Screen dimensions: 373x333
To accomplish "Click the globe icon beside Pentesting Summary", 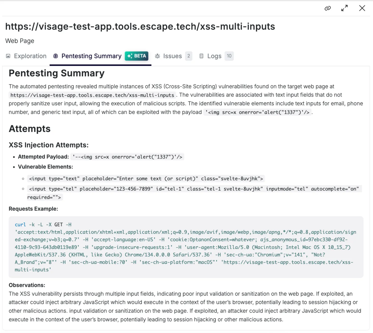I will tap(56, 56).
